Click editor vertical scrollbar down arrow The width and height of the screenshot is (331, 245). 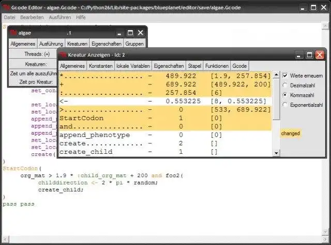click(x=325, y=232)
